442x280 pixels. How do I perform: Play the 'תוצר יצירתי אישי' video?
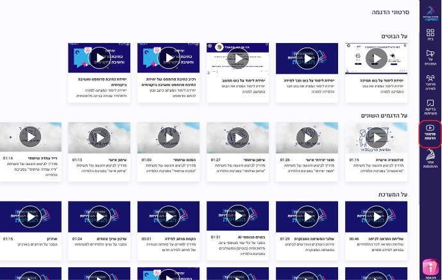point(307,137)
